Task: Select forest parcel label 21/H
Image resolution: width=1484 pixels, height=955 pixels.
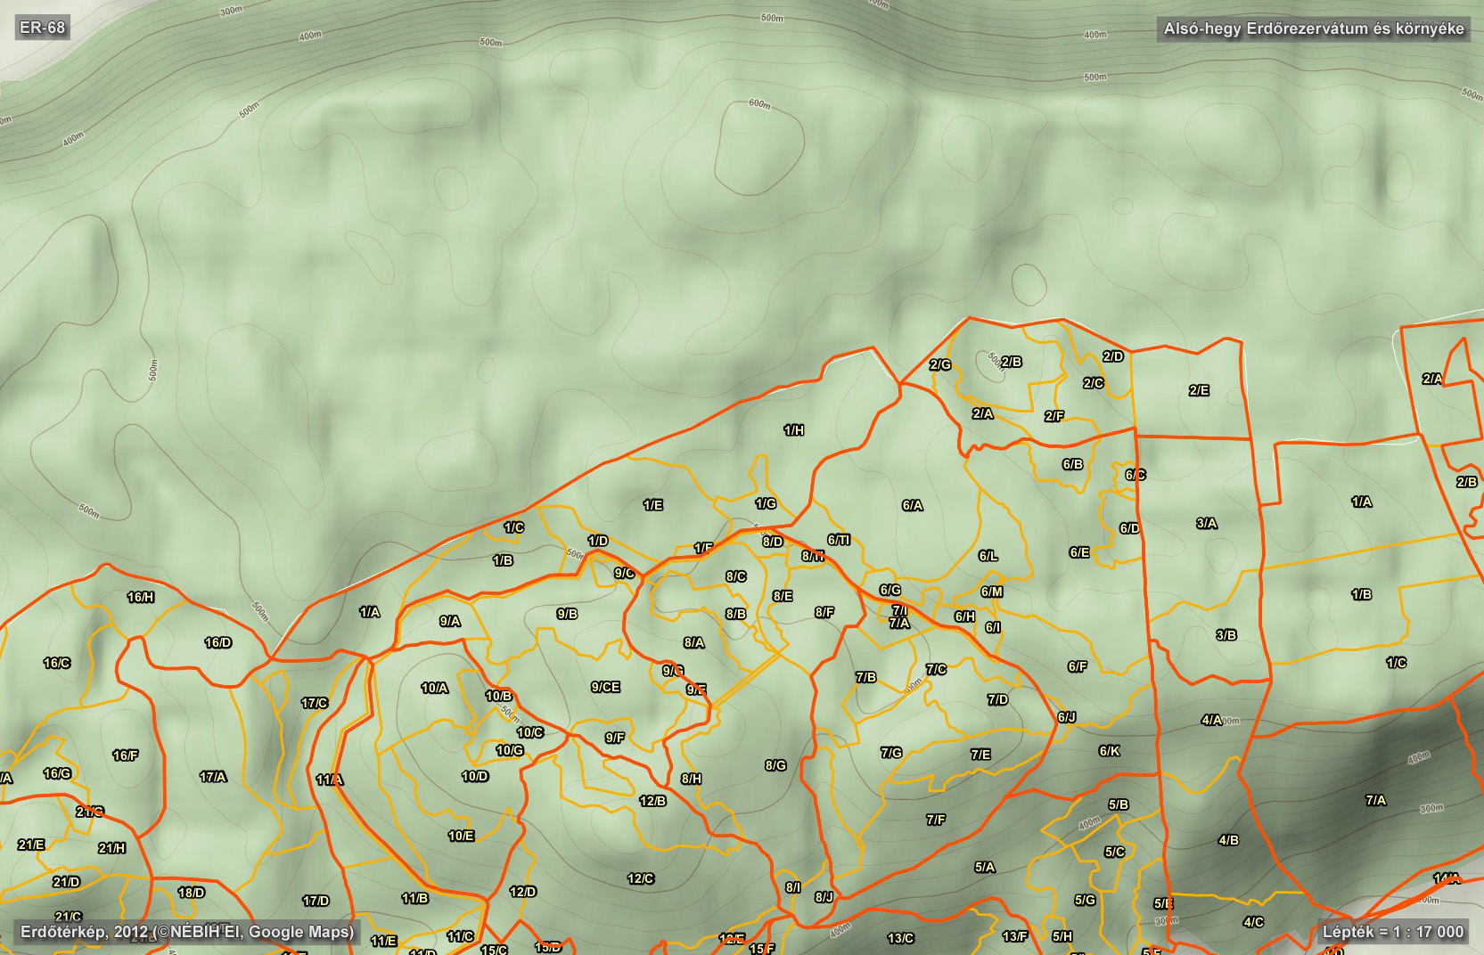Action: point(111,848)
